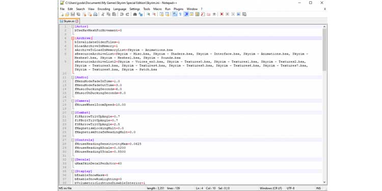The height and width of the screenshot is (191, 382).
Task: Open the Language menu
Action: pos(120,9)
